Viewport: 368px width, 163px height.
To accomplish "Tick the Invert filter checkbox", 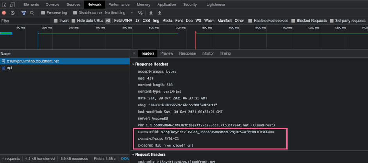I will 56,21.
